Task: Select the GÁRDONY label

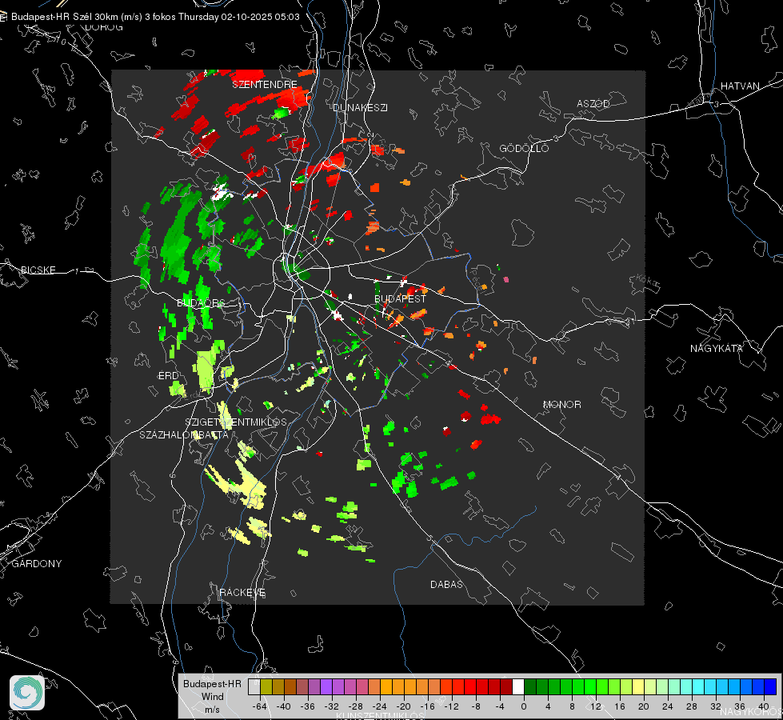Action: point(37,564)
